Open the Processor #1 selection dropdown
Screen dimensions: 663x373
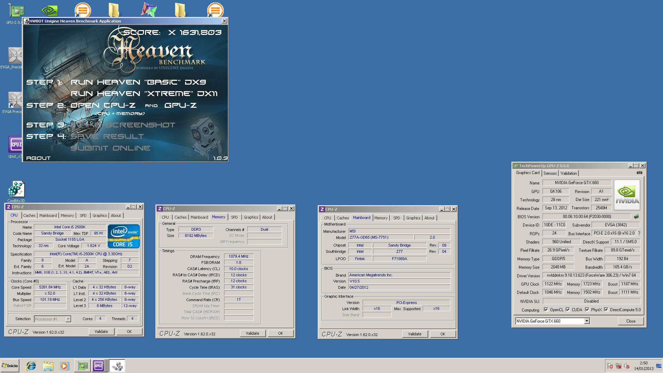68,319
